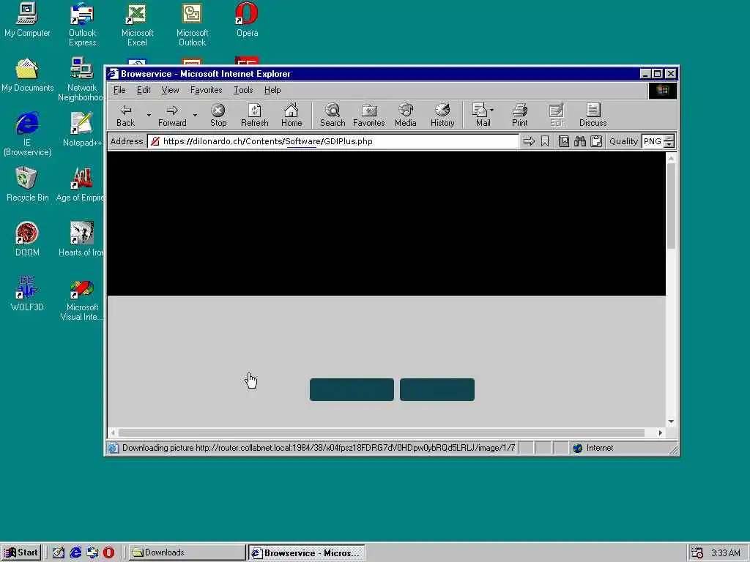
Task: Click the clipboard icon
Action: [x=596, y=141]
